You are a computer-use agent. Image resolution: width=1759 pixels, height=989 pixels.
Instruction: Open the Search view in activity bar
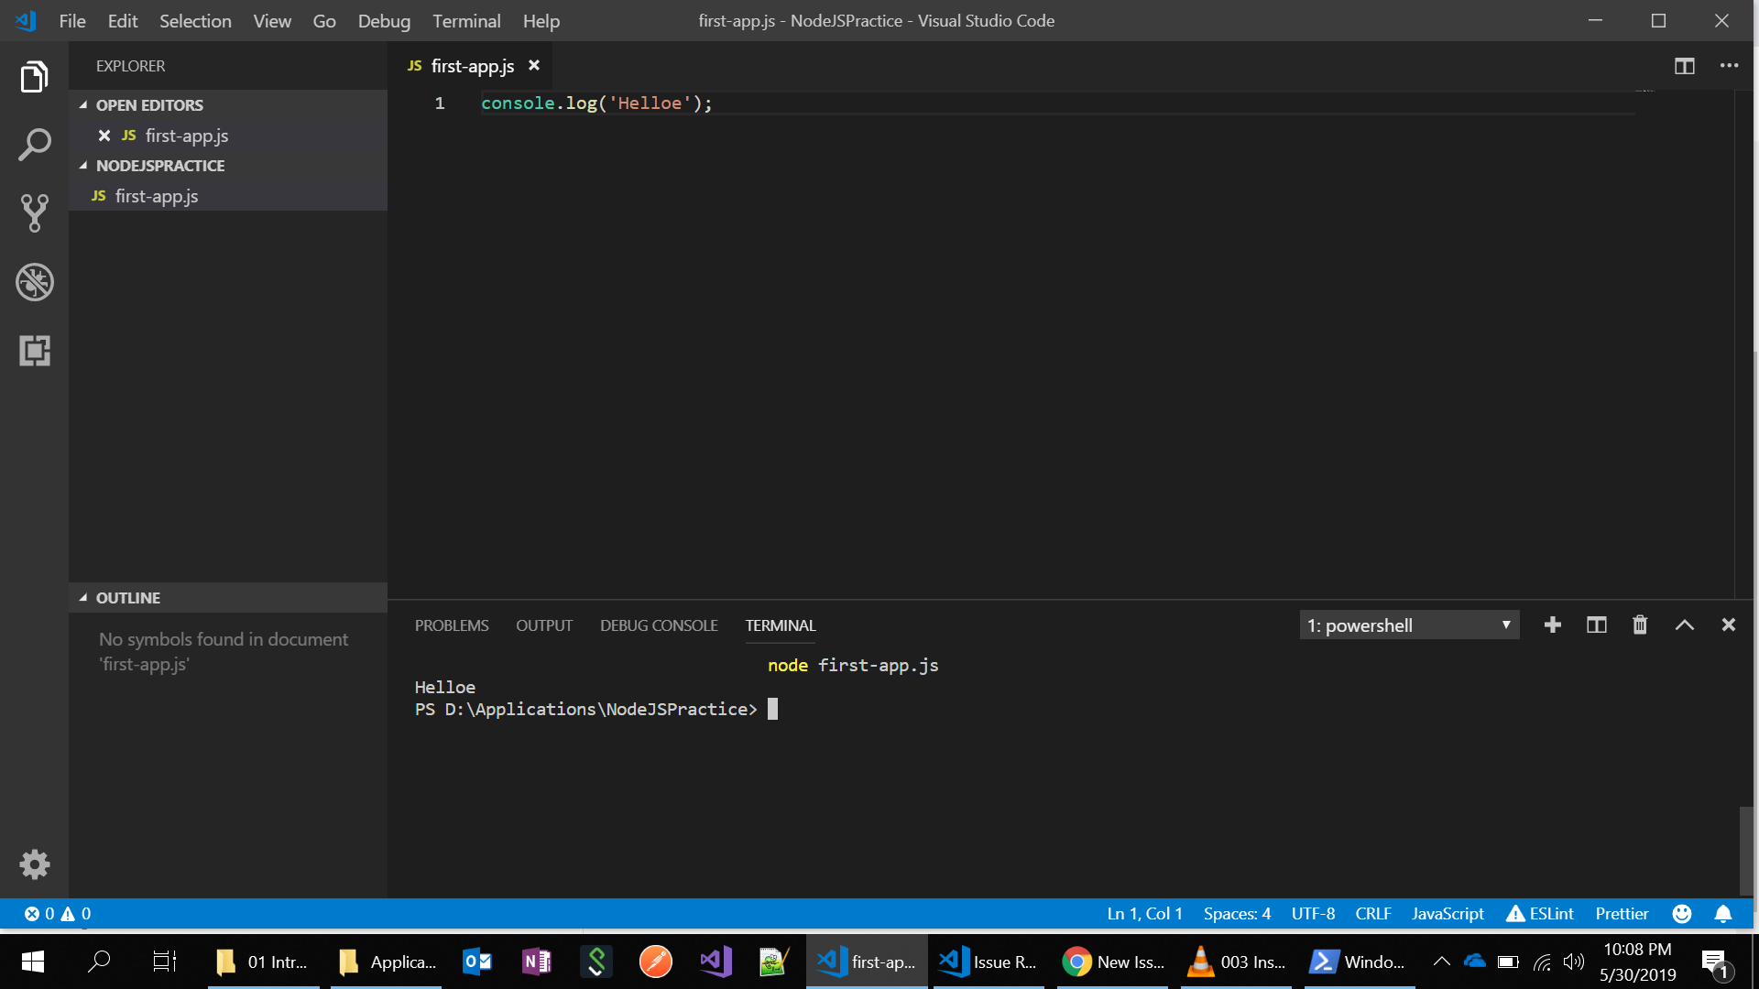click(x=34, y=145)
